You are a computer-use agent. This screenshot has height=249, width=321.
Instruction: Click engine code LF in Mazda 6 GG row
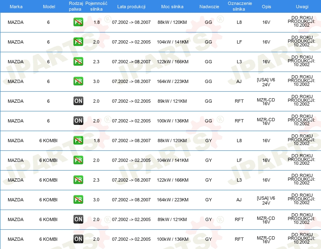(x=239, y=42)
